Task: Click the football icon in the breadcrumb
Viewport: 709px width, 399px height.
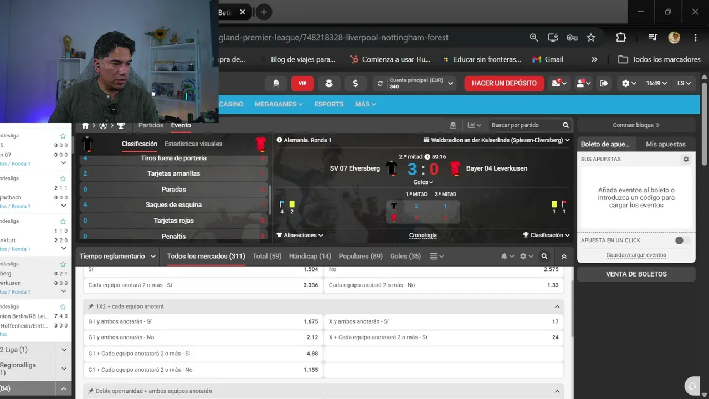Action: click(103, 126)
